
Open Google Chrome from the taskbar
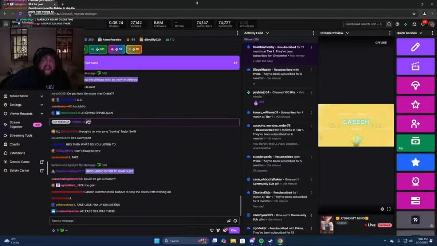[x=280, y=241]
